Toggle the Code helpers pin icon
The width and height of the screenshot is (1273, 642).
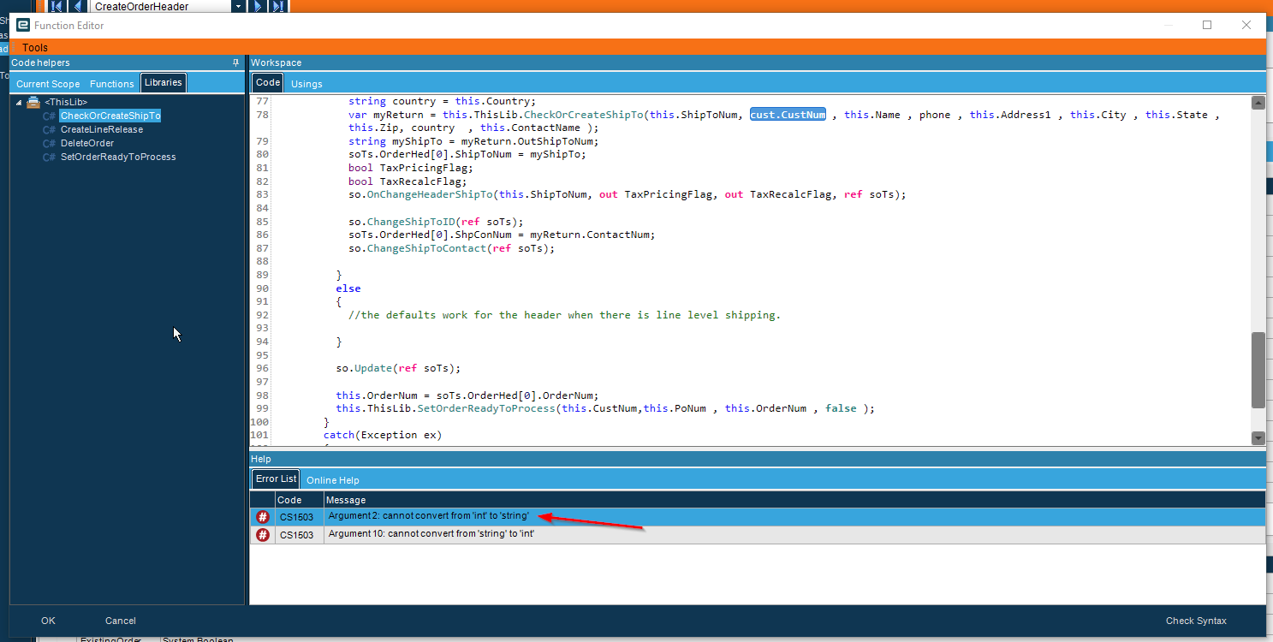point(236,62)
